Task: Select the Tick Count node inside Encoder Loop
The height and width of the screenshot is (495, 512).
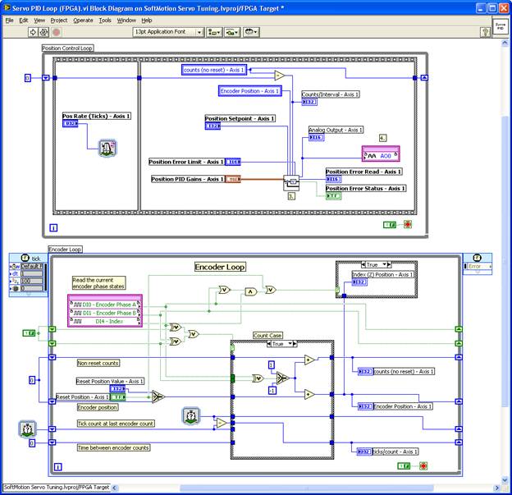Action: pyautogui.click(x=190, y=417)
